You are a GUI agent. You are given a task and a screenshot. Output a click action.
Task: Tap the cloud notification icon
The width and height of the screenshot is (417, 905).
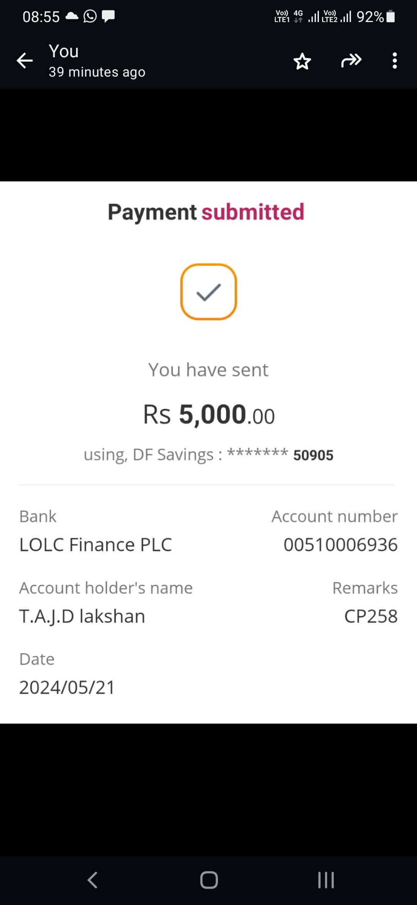[72, 16]
